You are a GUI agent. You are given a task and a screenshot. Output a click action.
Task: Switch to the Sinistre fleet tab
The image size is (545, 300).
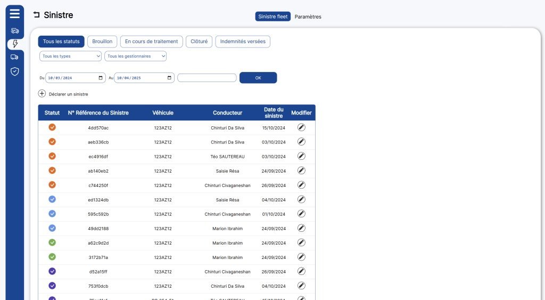click(x=273, y=17)
